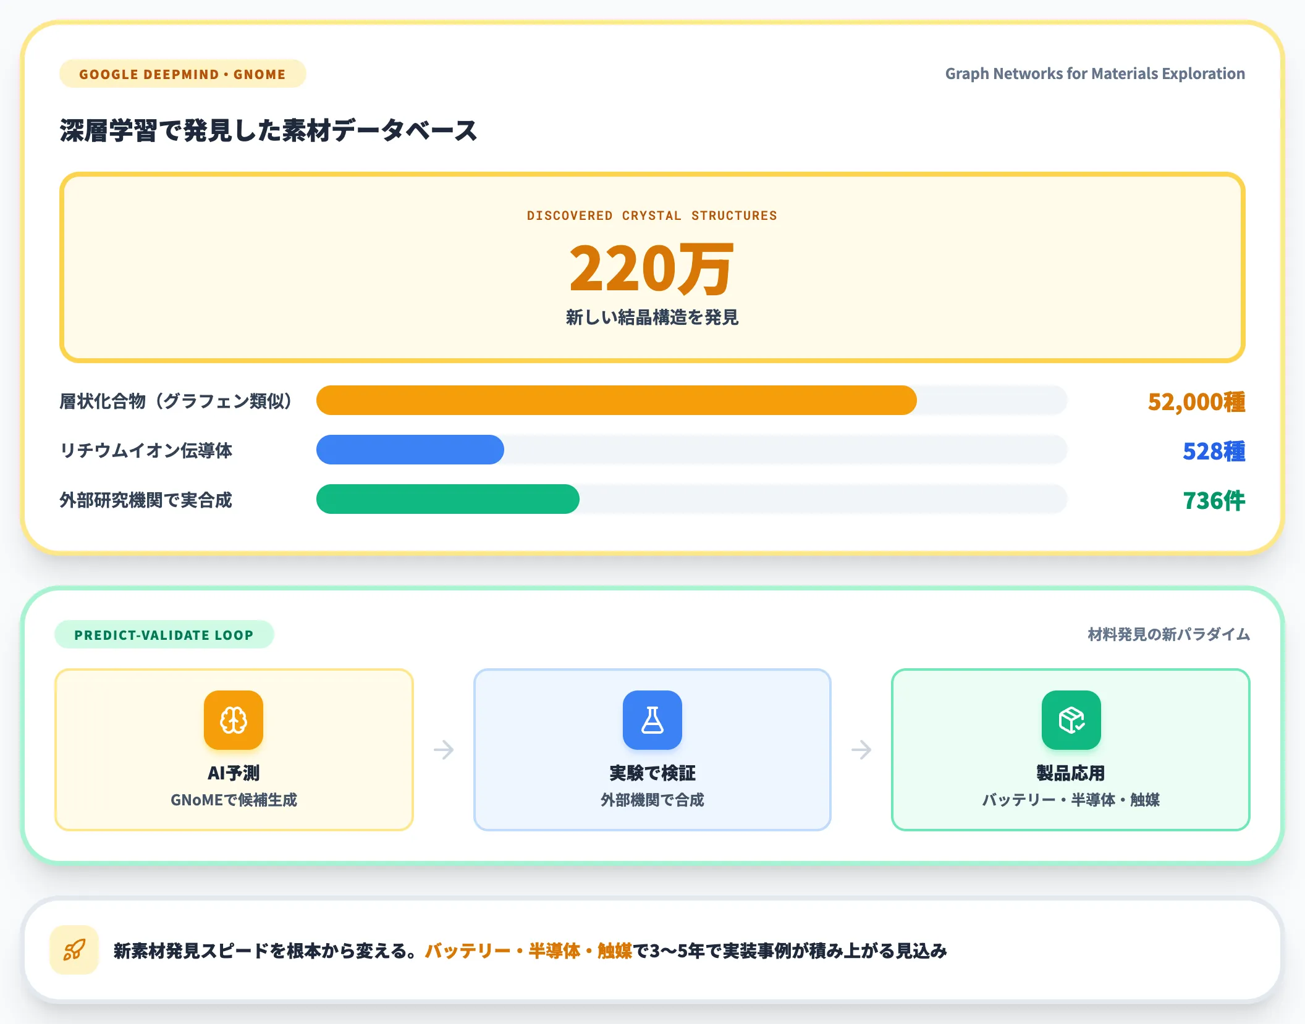Click the 220万 headline number
The image size is (1305, 1024).
pyautogui.click(x=652, y=268)
